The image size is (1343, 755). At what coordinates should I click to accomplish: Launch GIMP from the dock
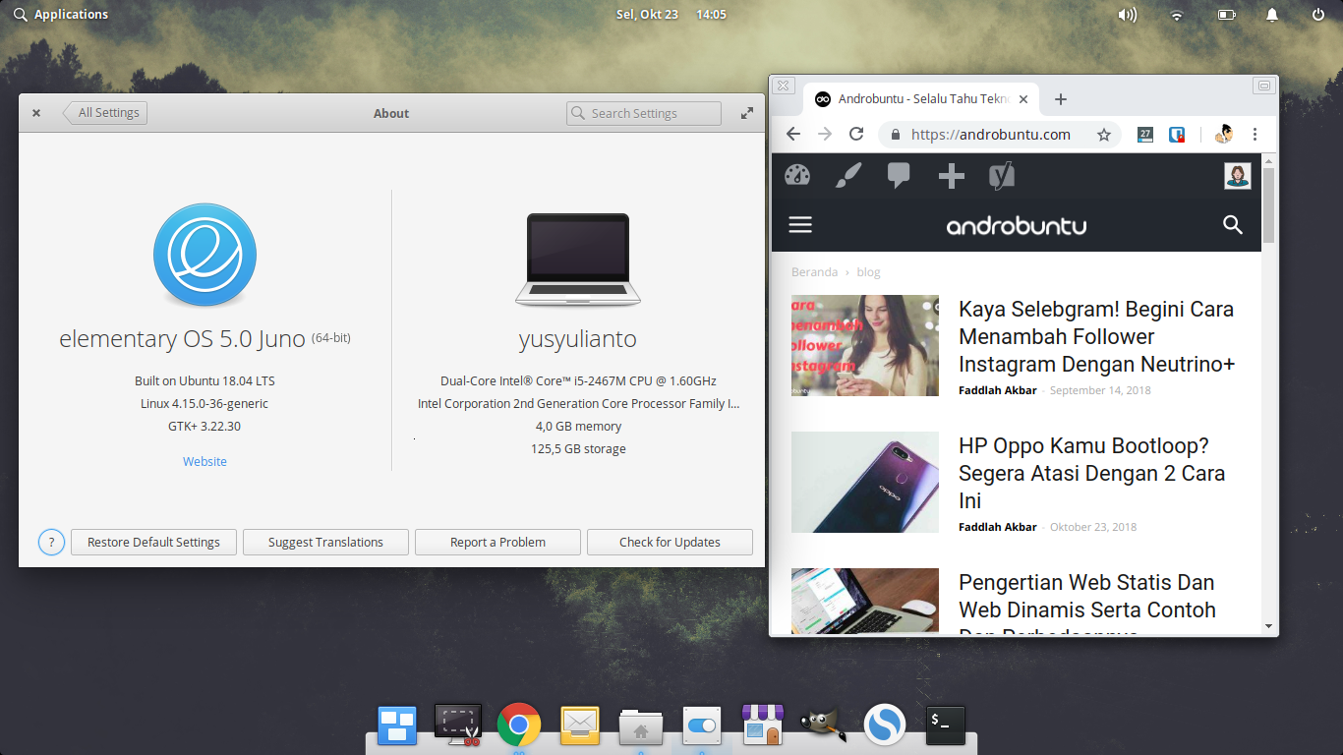823,725
